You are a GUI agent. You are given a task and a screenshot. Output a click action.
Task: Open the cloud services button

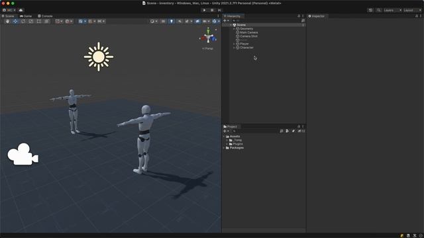pos(21,11)
